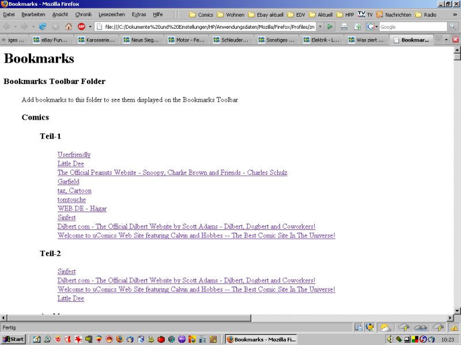Open the Adblock Plus dropdown arrow
This screenshot has width=461, height=345.
pos(90,26)
